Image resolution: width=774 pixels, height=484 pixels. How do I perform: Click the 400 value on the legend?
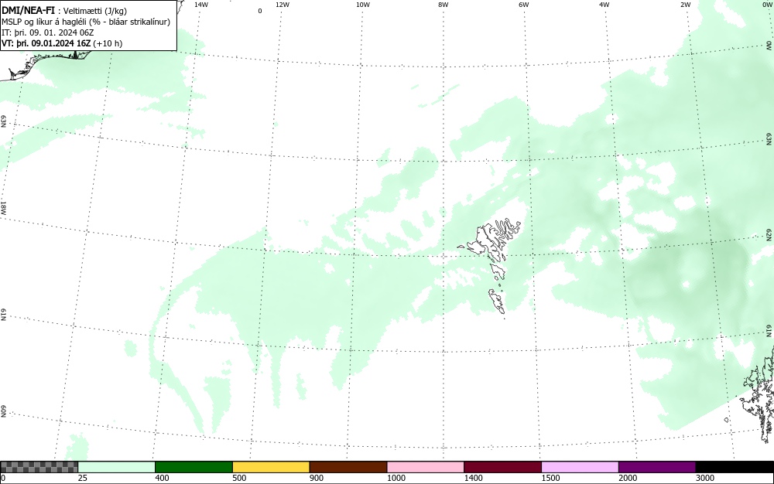pyautogui.click(x=162, y=478)
